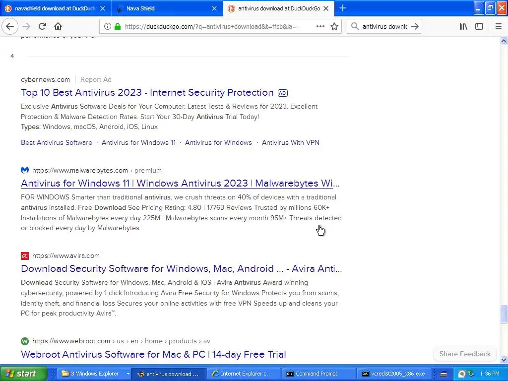Click the forward navigation arrow
Screen dimensions: 508x381
26,26
